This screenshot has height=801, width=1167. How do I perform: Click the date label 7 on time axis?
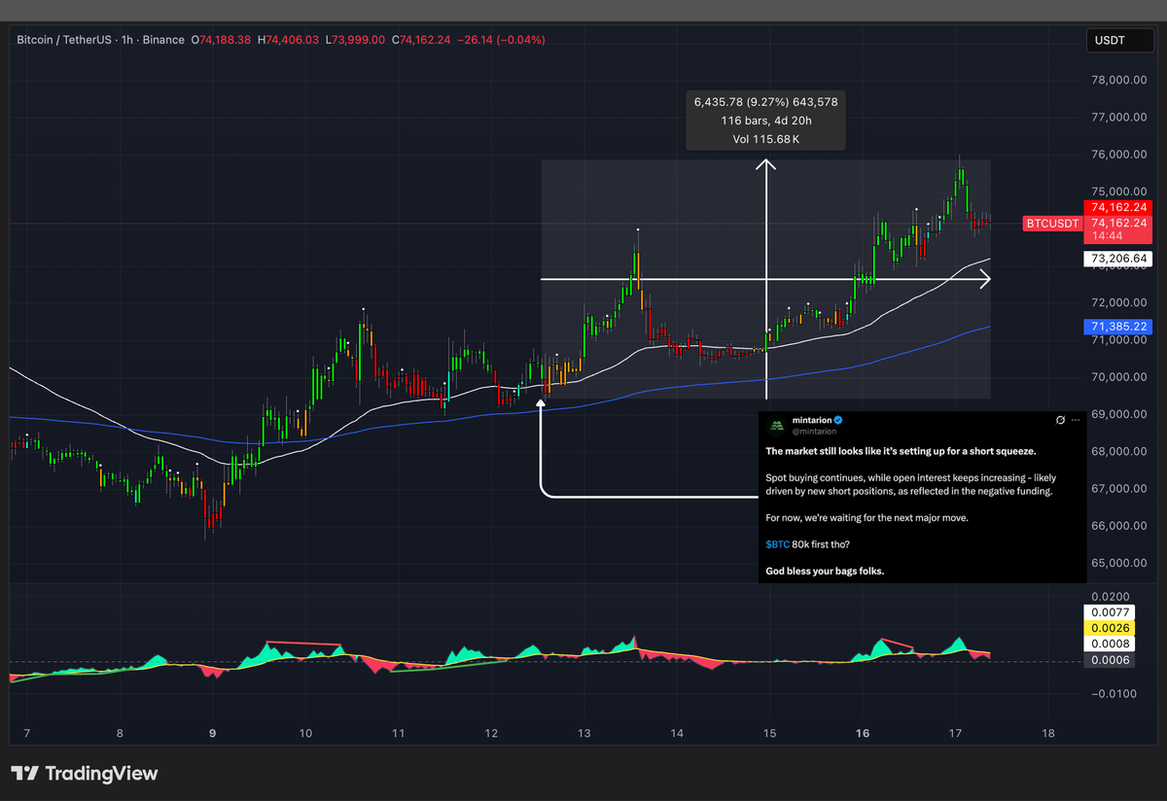point(26,733)
